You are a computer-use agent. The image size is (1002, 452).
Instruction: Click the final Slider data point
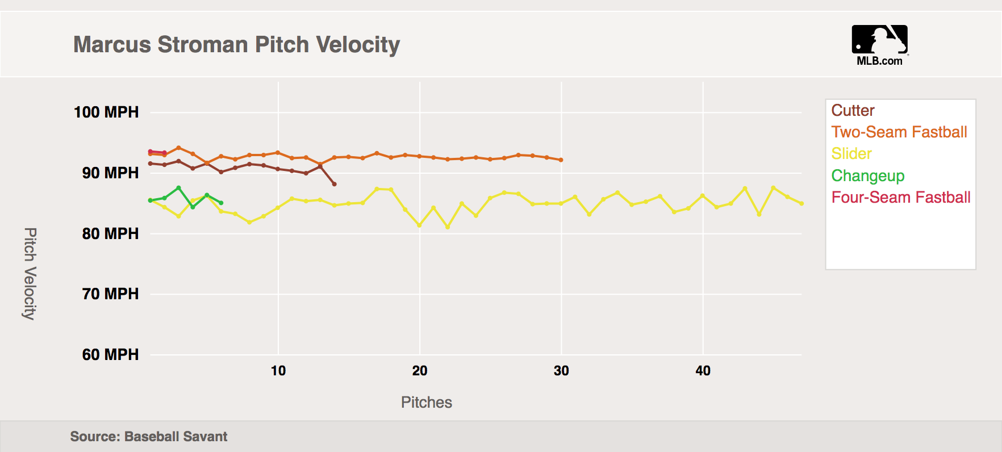pyautogui.click(x=801, y=203)
